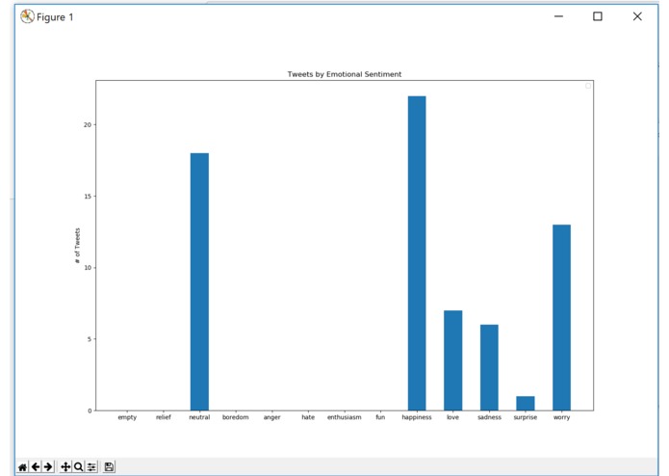The image size is (669, 476).
Task: Click the happiness bar in the chart
Action: click(417, 253)
